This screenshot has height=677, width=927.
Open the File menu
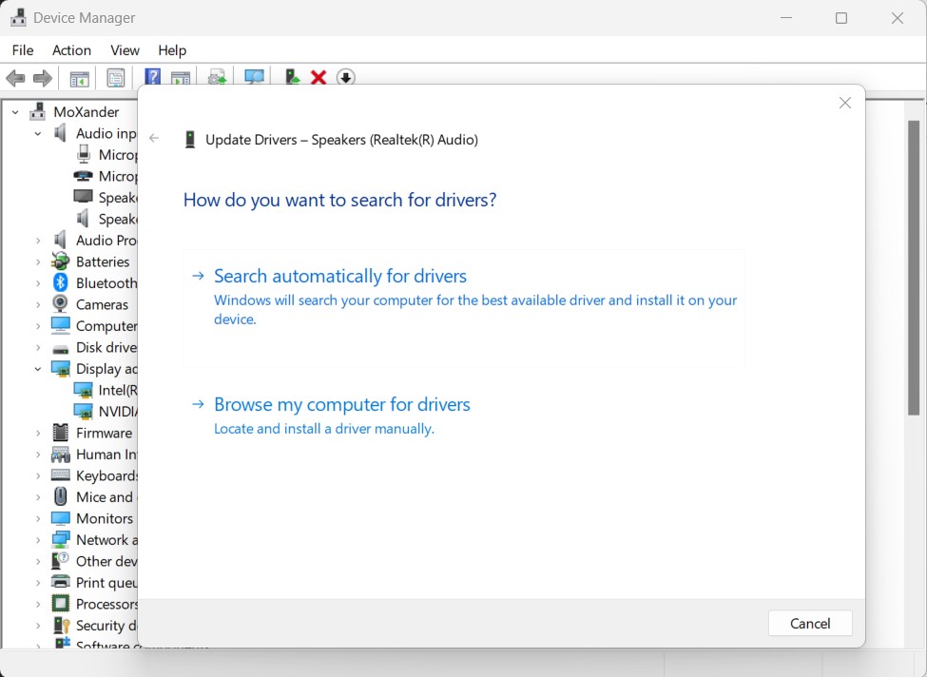[x=22, y=49]
